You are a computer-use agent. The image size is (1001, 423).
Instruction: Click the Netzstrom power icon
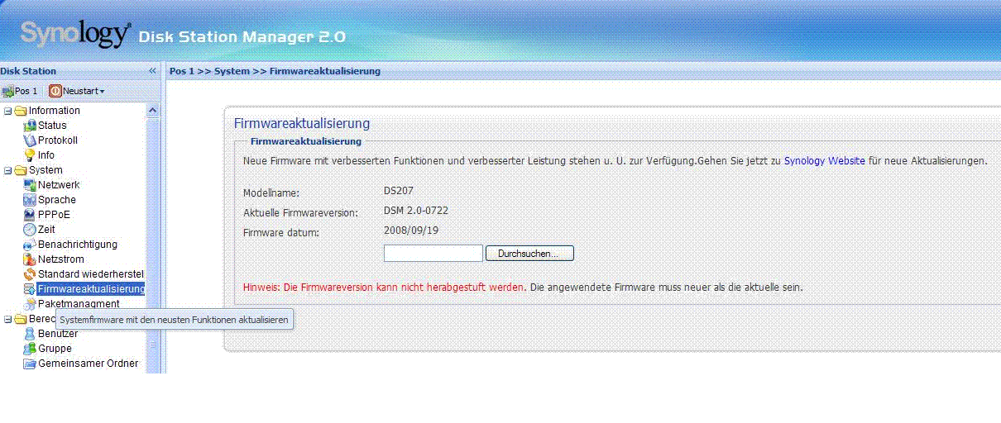coord(30,259)
